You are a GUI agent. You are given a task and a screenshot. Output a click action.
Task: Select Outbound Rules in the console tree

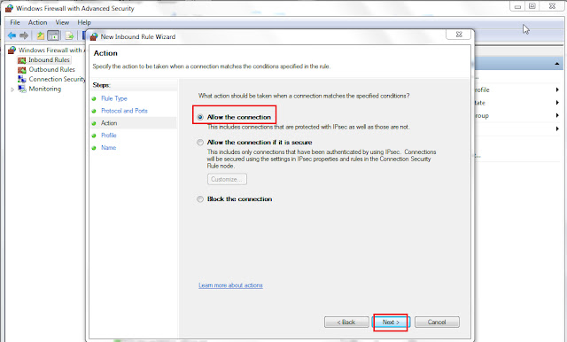coord(51,69)
